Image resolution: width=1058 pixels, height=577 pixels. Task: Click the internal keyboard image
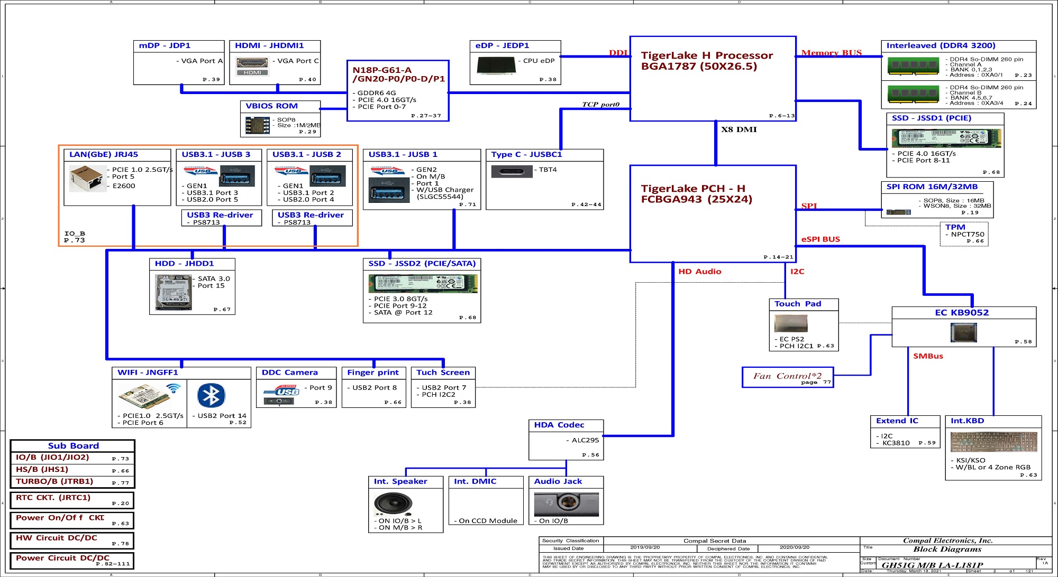tap(993, 442)
